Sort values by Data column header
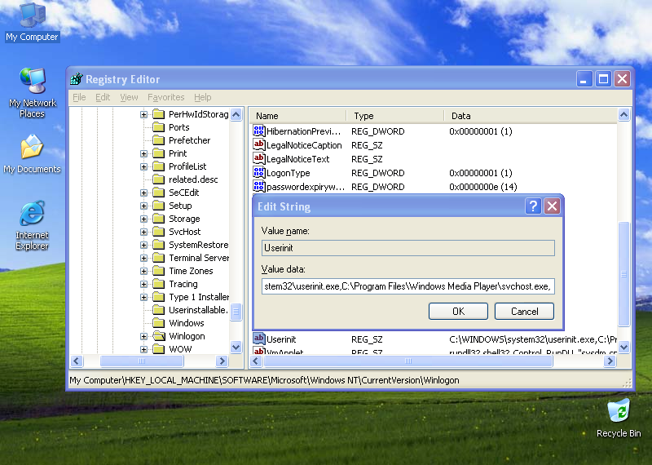652x465 pixels. tap(531, 116)
